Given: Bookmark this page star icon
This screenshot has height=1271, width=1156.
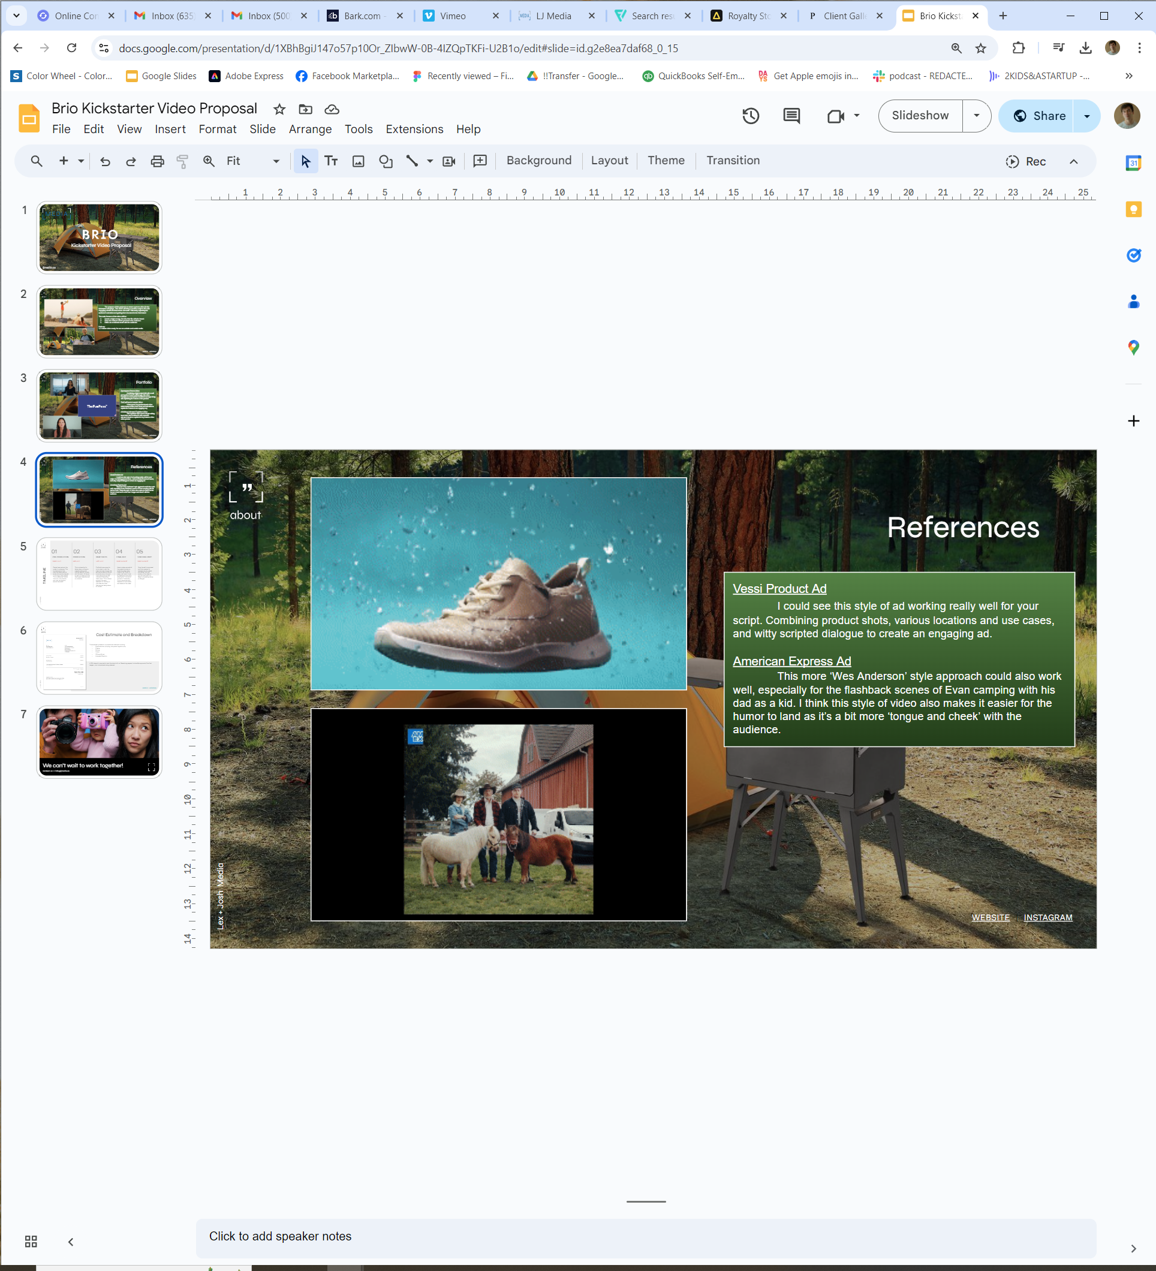Looking at the screenshot, I should 980,49.
